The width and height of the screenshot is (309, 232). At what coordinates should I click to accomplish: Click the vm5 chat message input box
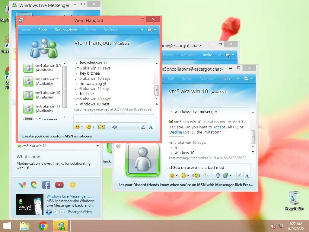(x=209, y=167)
